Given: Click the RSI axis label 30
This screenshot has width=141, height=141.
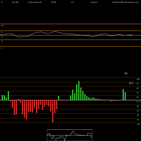Looking at the screenshot, I should (2, 41).
